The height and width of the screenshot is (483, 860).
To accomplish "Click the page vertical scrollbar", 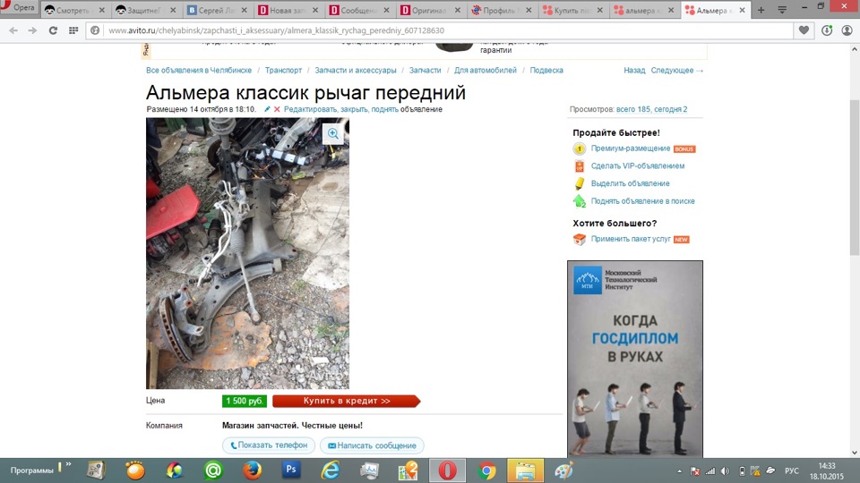I will pyautogui.click(x=855, y=177).
